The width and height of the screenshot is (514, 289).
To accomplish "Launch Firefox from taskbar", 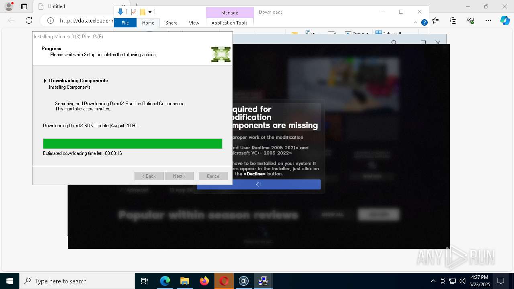I will (x=204, y=281).
